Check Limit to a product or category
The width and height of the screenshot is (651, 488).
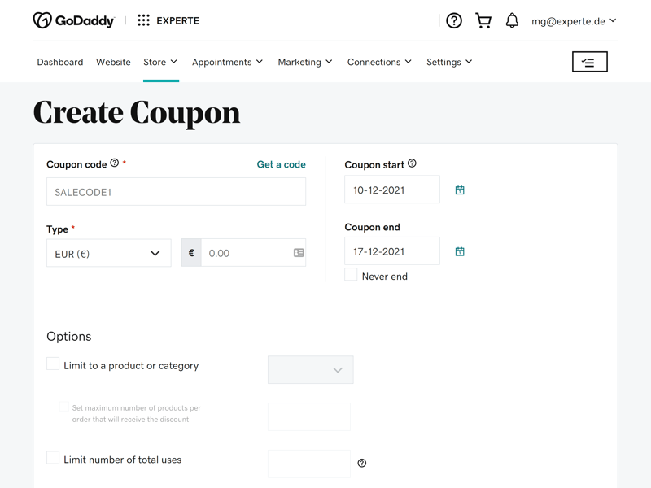click(53, 364)
